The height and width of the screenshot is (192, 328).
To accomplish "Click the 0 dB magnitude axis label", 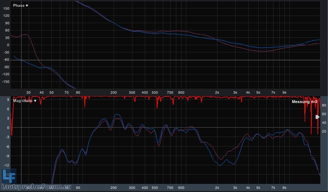I will click(x=8, y=128).
